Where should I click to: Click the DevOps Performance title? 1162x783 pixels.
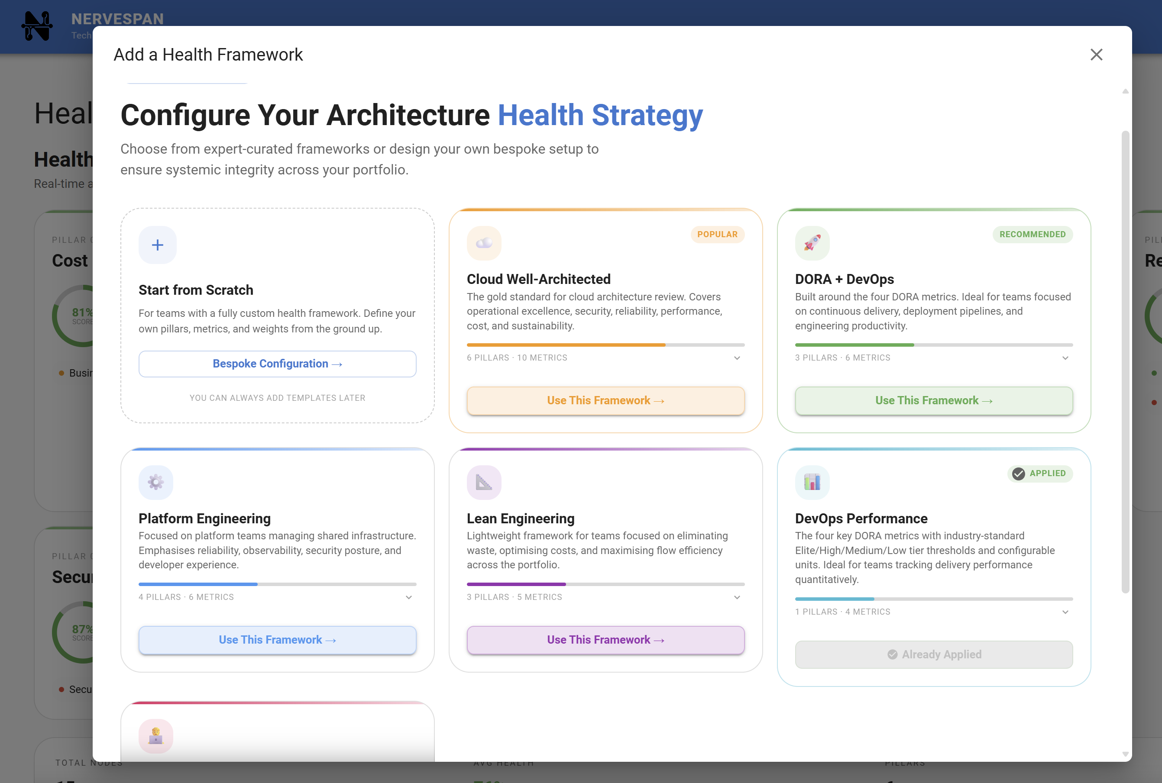[861, 519]
